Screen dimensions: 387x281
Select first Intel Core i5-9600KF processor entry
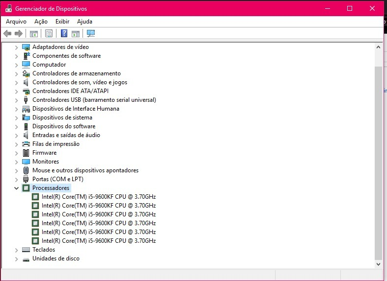coord(99,197)
